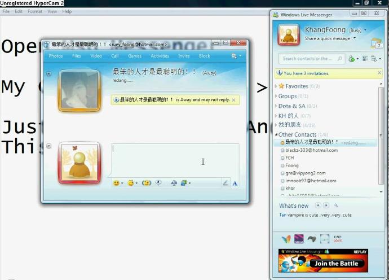Click Block in chat window menu
Viewport: 389px width, 280px height.
205,56
